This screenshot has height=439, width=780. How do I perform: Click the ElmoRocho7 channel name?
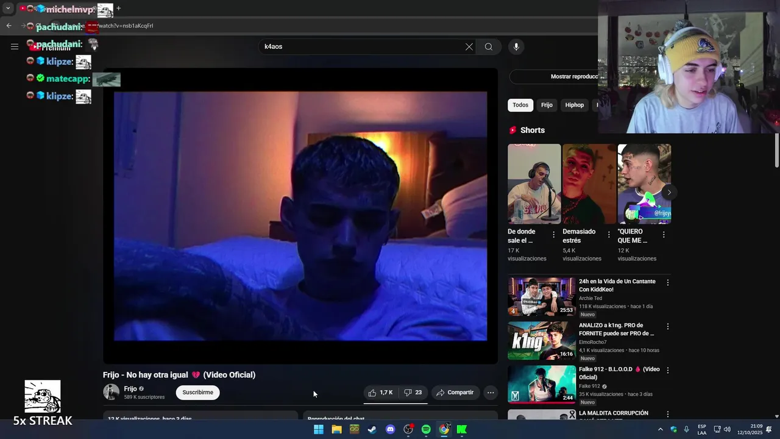click(x=593, y=343)
